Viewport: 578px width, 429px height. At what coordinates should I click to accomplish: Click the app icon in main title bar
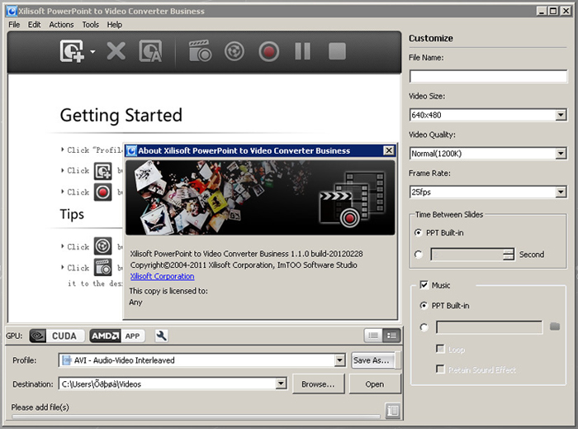point(12,11)
